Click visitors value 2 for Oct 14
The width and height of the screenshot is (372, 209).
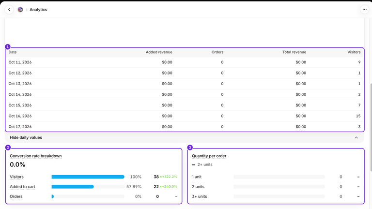coord(359,94)
